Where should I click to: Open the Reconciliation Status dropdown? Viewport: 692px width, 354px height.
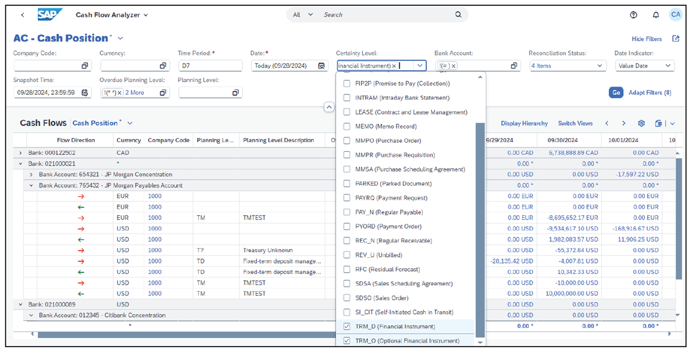[600, 65]
